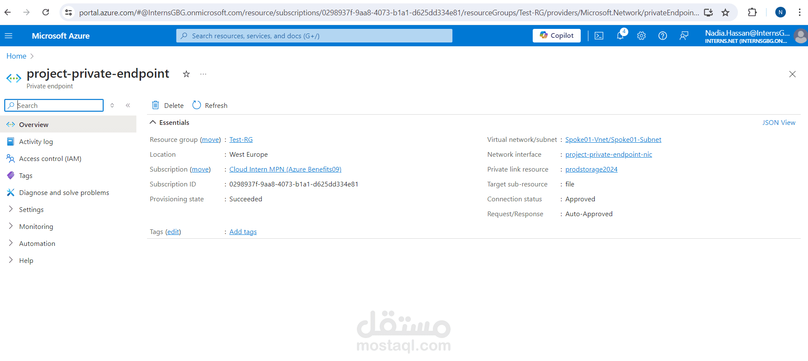View site information icon in address bar
The width and height of the screenshot is (808, 361).
pyautogui.click(x=68, y=12)
